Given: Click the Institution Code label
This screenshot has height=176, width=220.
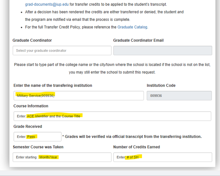Looking at the screenshot, I should (x=161, y=85).
